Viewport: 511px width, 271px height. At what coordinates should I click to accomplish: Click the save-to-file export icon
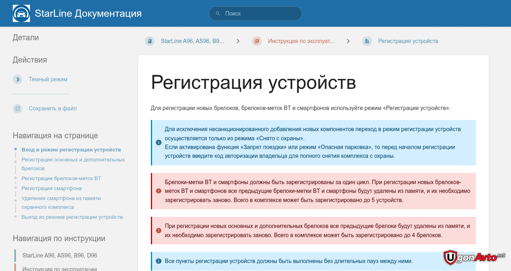[18, 108]
